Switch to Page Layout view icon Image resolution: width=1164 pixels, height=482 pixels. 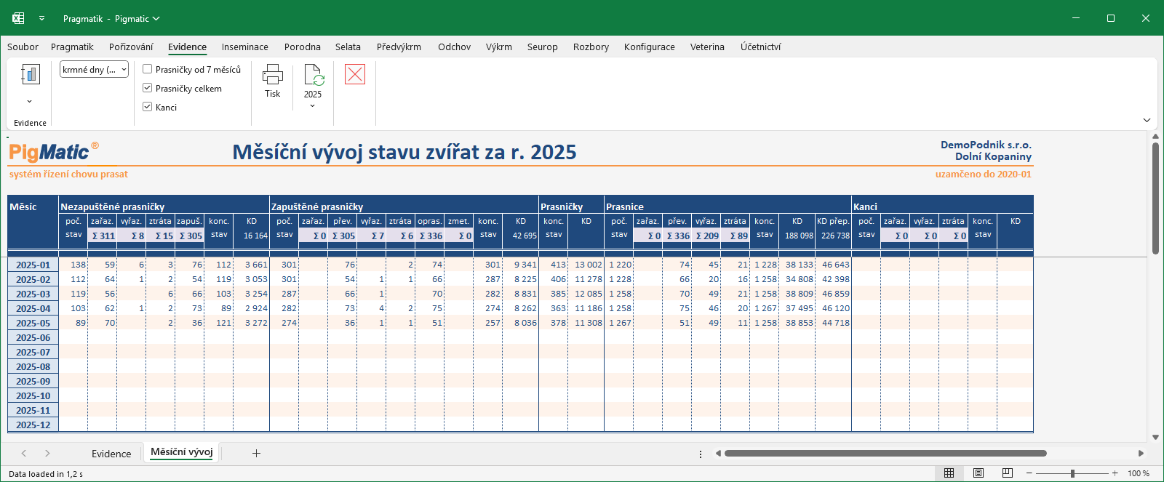coord(978,473)
